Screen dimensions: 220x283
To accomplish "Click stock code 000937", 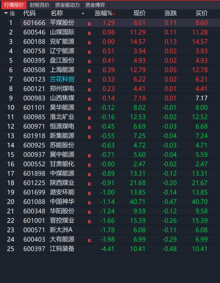I will 34,155.
